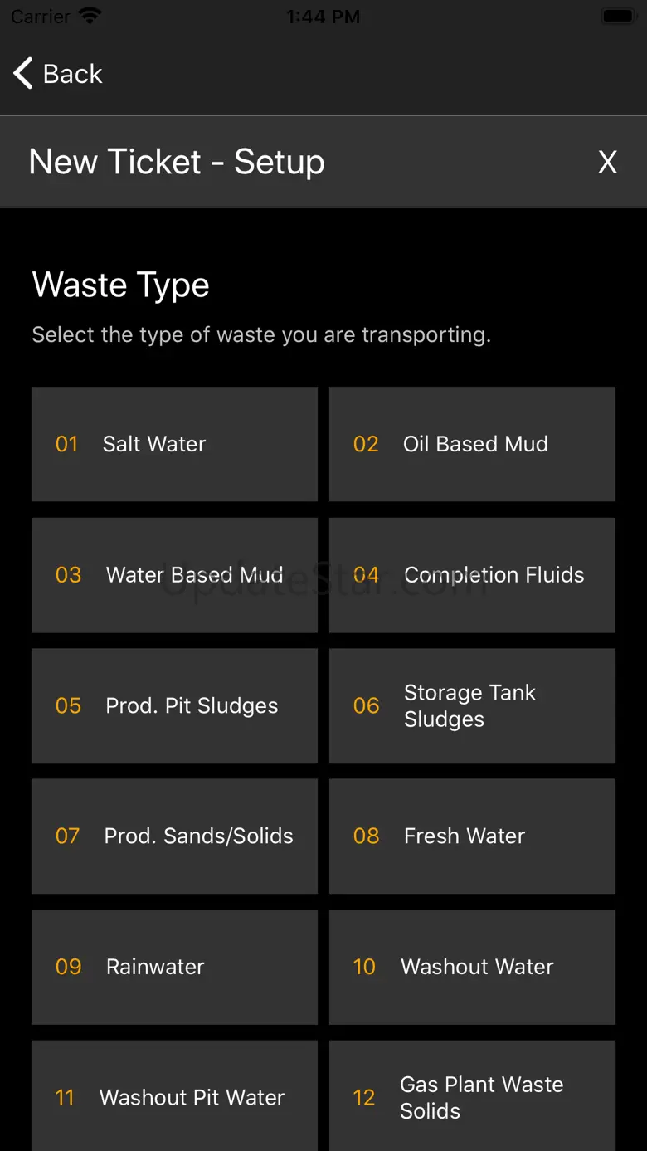
Task: Pick Completion Fluids waste type
Action: point(472,574)
